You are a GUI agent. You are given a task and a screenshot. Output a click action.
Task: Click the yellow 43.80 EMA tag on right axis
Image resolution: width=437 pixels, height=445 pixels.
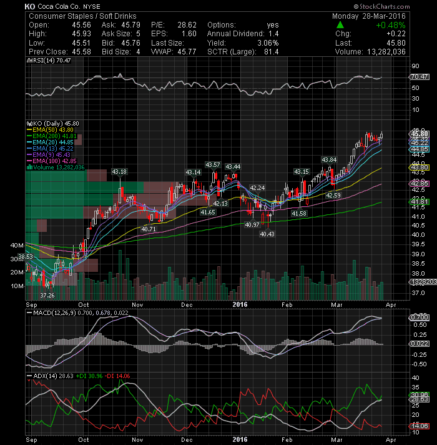point(420,167)
